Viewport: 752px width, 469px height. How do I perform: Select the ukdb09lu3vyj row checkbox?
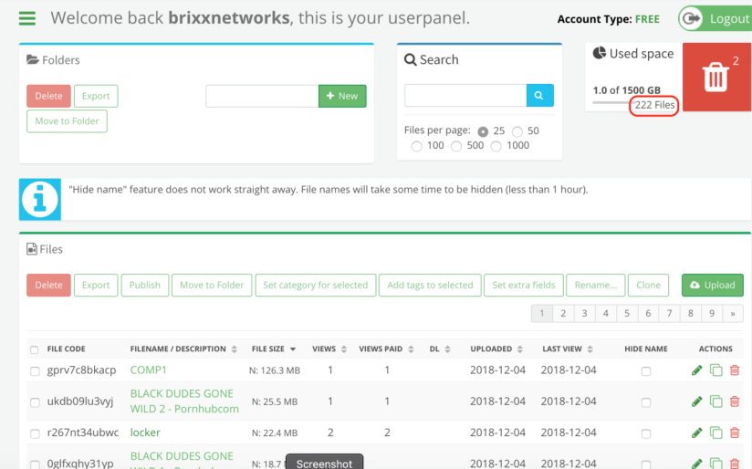coord(35,402)
